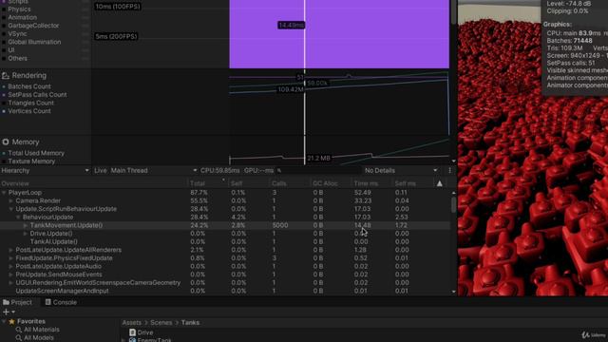Switch to the Console tab
Viewport: 608px width, 342px height.
pos(61,302)
